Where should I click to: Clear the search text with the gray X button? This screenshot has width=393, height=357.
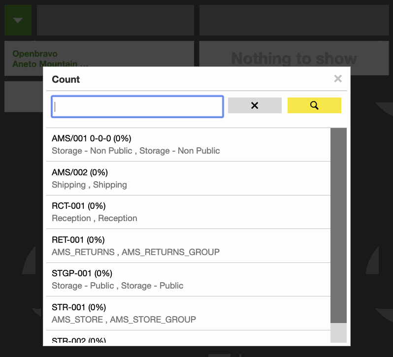(x=255, y=105)
